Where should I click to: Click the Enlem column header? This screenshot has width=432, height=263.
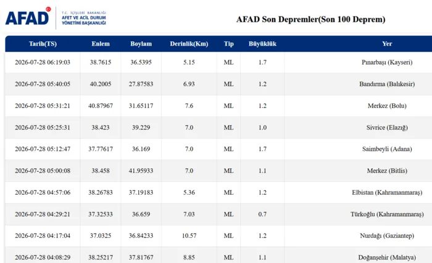point(101,44)
